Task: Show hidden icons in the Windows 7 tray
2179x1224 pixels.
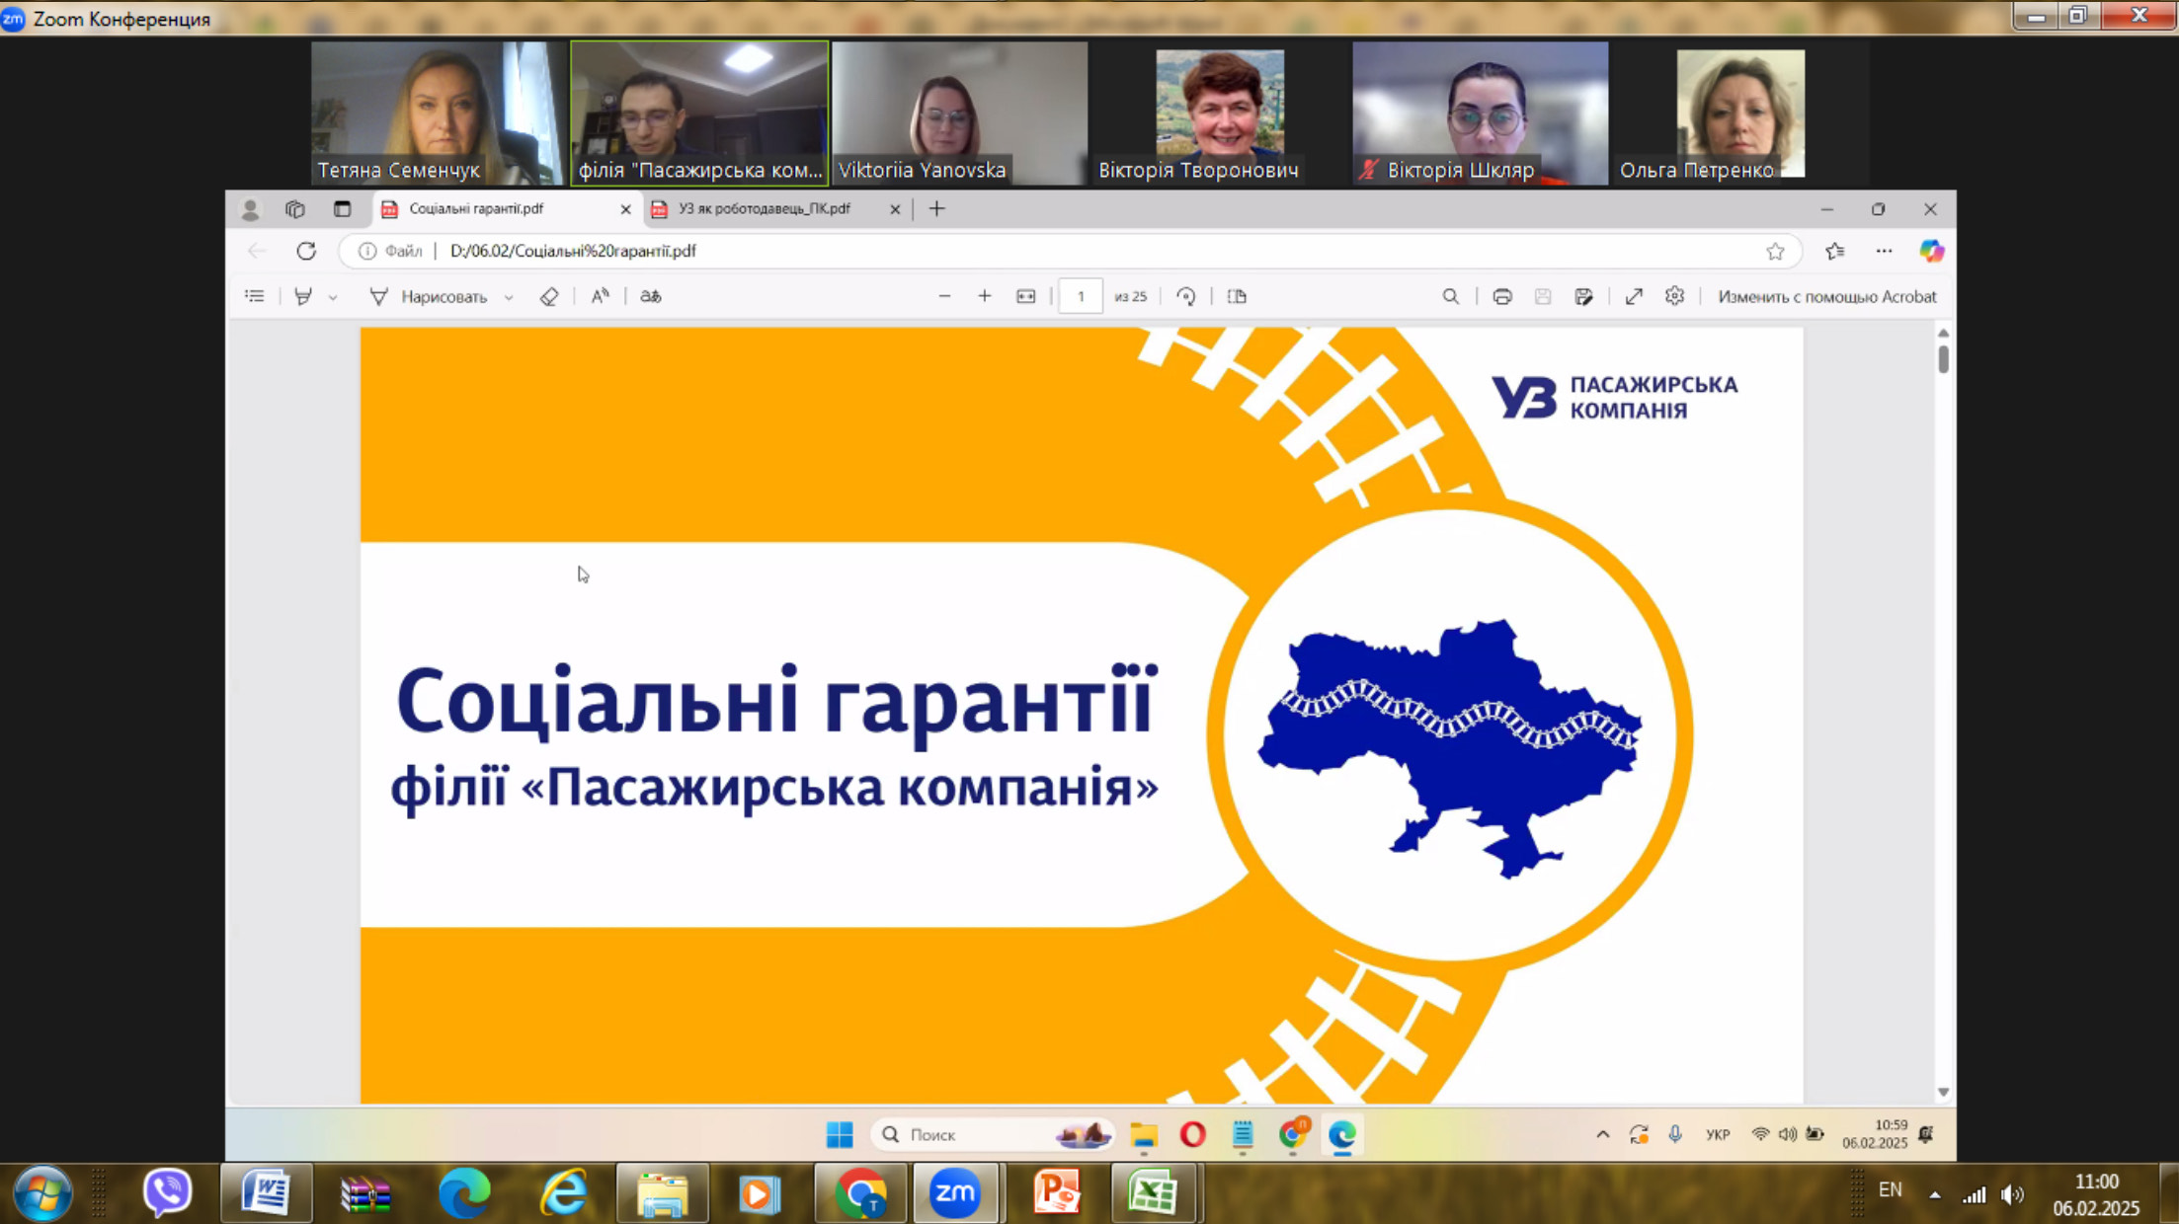Action: (1934, 1195)
